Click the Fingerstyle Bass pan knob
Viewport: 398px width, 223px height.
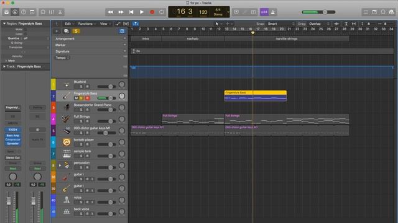pos(122,96)
